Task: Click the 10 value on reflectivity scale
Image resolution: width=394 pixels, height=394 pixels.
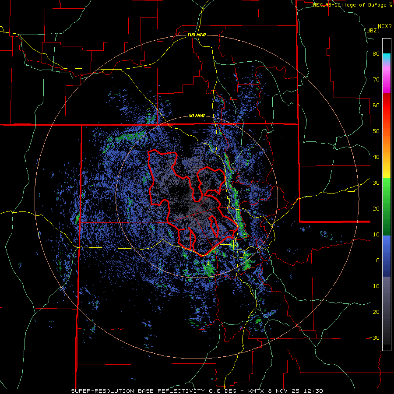Action: coord(376,235)
